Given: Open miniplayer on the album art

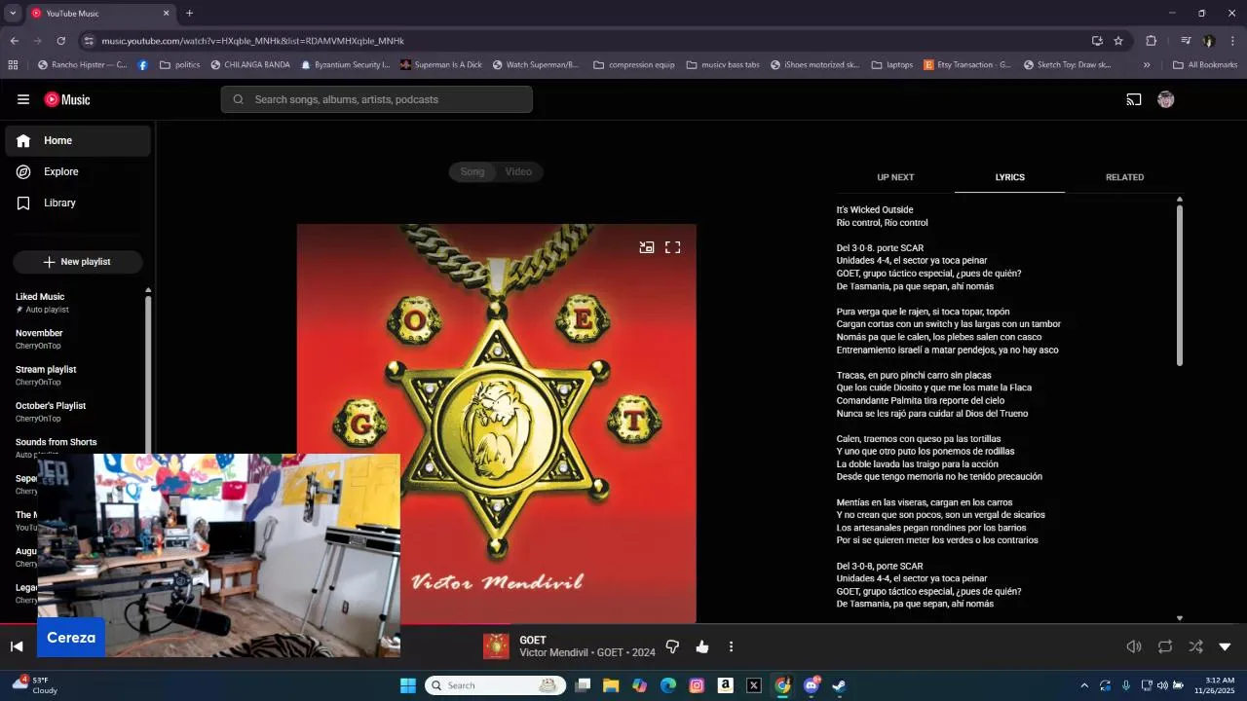Looking at the screenshot, I should pos(646,247).
